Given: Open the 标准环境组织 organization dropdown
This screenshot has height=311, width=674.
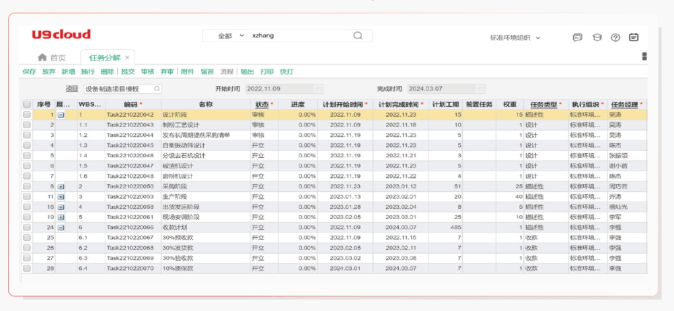Looking at the screenshot, I should pos(515,38).
